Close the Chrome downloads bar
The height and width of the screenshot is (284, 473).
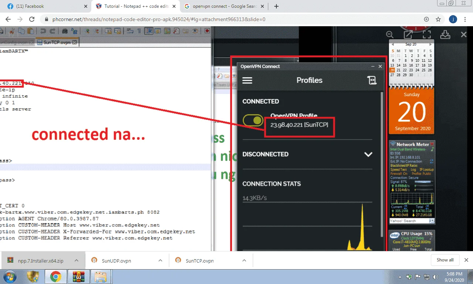[466, 260]
